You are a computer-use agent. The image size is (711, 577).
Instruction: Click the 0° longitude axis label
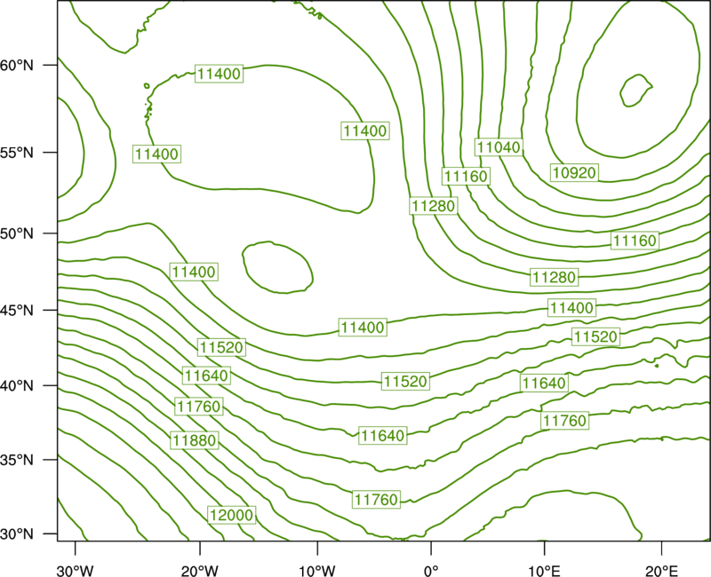[431, 571]
